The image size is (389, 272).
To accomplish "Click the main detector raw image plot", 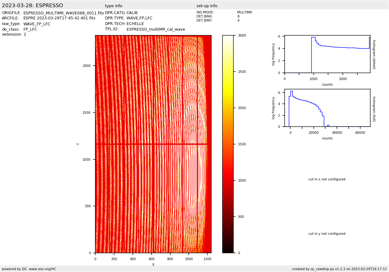I will [x=153, y=94].
